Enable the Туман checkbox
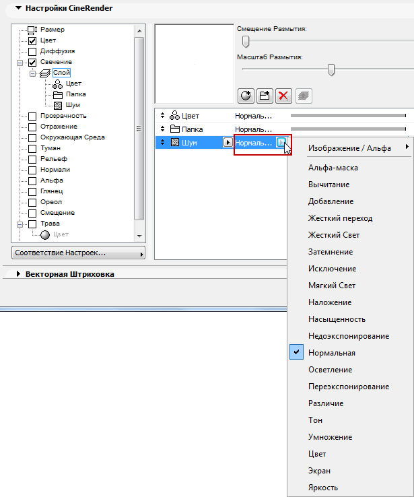The height and width of the screenshot is (497, 414). [x=32, y=149]
